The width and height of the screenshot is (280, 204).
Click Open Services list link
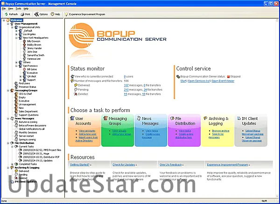pos(199,81)
